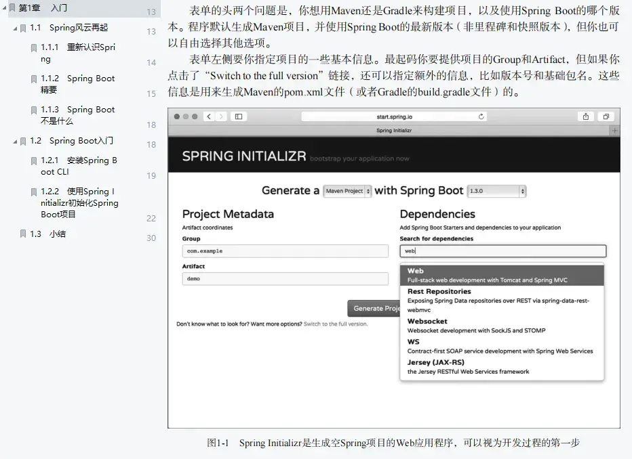Click the reload icon in the address bar
Image resolution: width=632 pixels, height=459 pixels.
click(481, 115)
